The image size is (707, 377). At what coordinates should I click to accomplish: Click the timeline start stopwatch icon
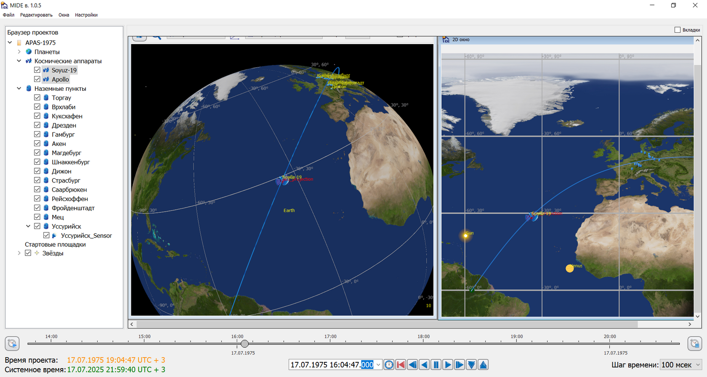[12, 343]
